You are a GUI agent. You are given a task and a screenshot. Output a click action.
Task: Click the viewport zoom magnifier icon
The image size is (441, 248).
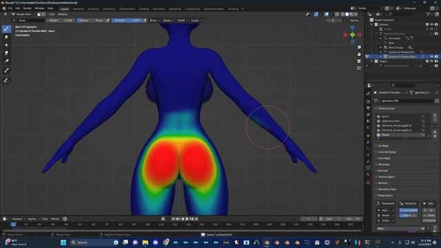pyautogui.click(x=359, y=48)
